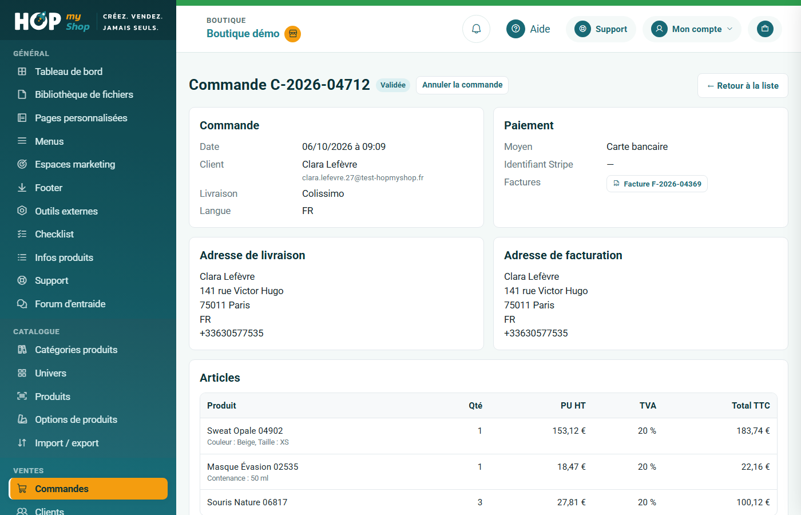Click the orange store icon beside Boutique démo
This screenshot has height=515, width=801.
pos(293,34)
